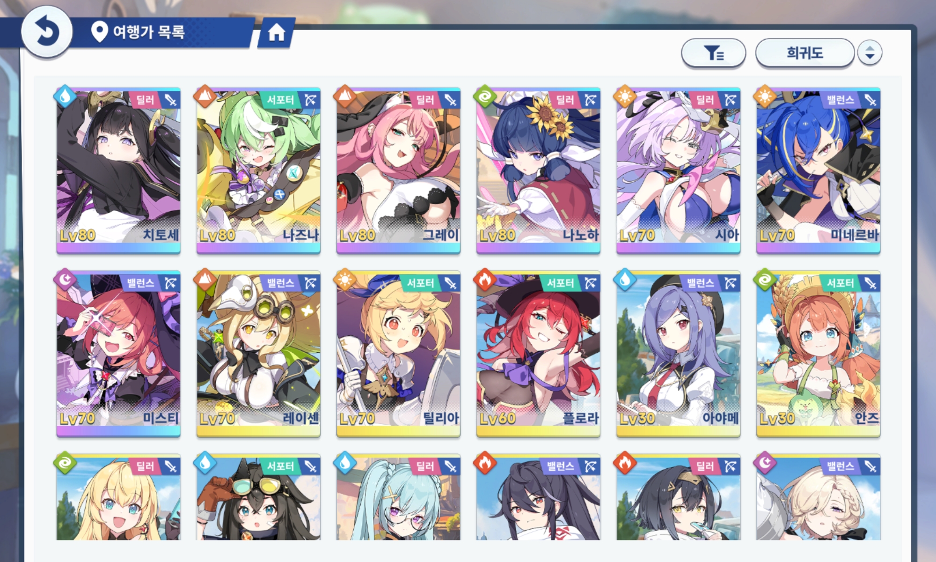Screen dimensions: 936x562
Task: Select the 그레이 character card
Action: 398,171
